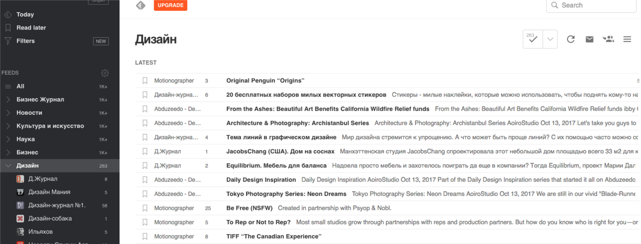Open the article To Rep or Not to Rep?
641x244 pixels.
[259, 222]
